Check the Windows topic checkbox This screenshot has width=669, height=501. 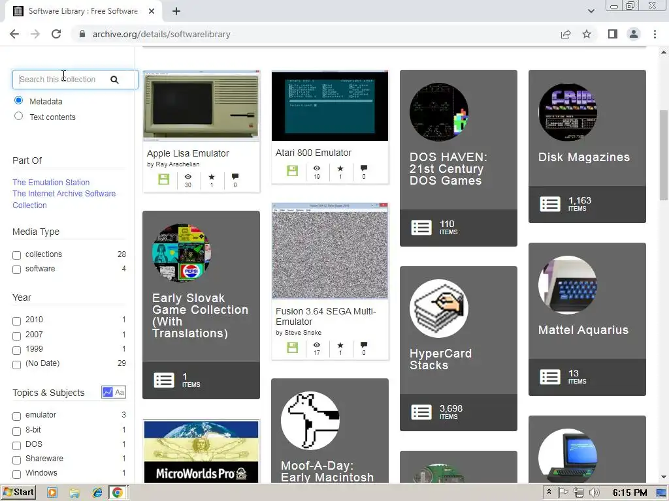point(16,475)
